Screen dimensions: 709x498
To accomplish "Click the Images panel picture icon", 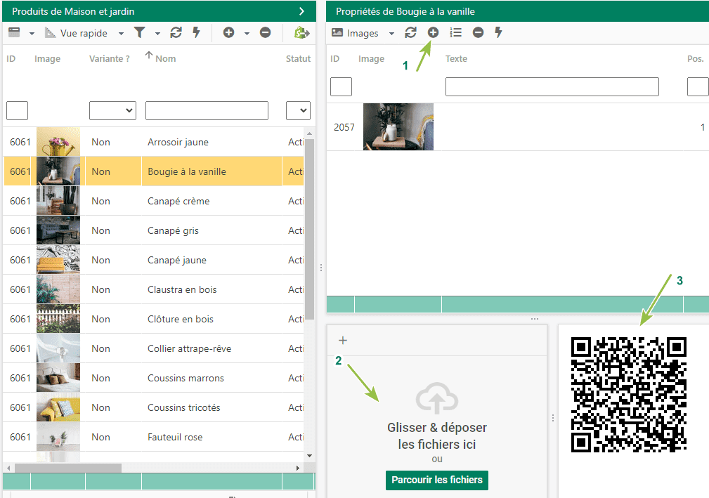I will coord(337,32).
